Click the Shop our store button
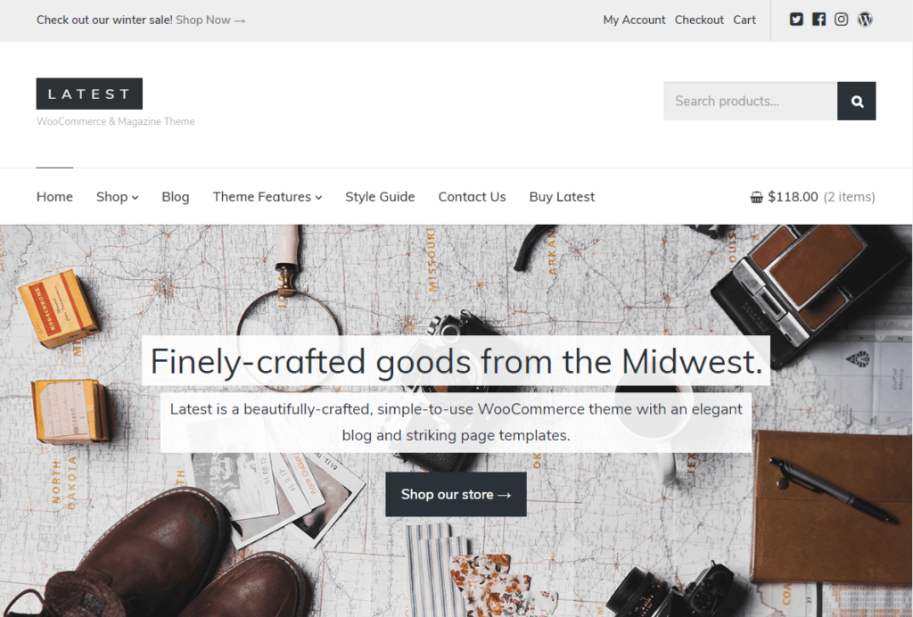Image resolution: width=913 pixels, height=617 pixels. (x=456, y=494)
